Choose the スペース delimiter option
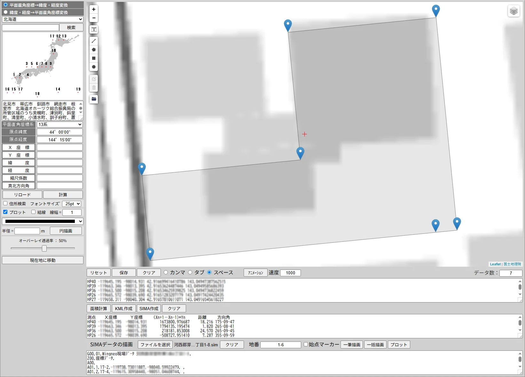This screenshot has height=377, width=525. coord(209,272)
